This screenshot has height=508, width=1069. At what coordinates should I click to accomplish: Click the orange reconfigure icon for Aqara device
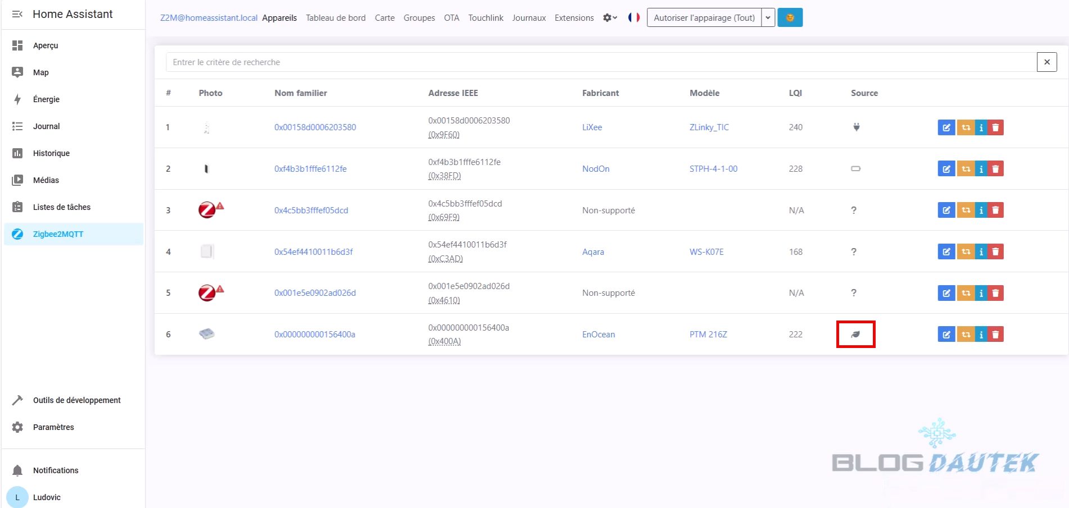(x=966, y=251)
